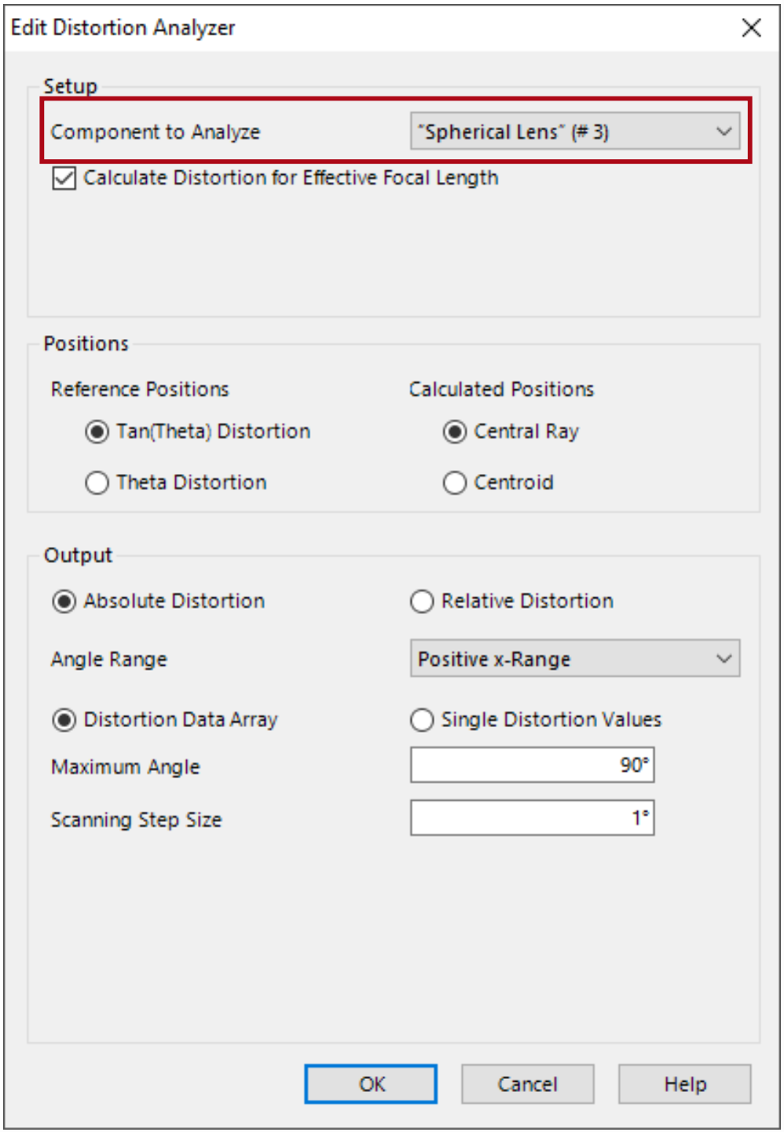Select Absolute Distortion output option

coord(64,601)
